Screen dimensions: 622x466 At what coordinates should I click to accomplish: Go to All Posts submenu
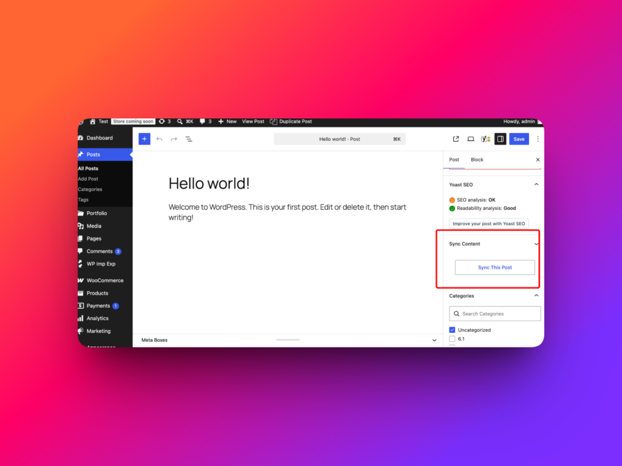[x=88, y=169]
